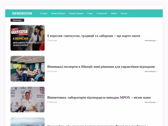This screenshot has width=168, height=126.
Task: Open the MPOX press conference thumbnail
Action: 28,99
